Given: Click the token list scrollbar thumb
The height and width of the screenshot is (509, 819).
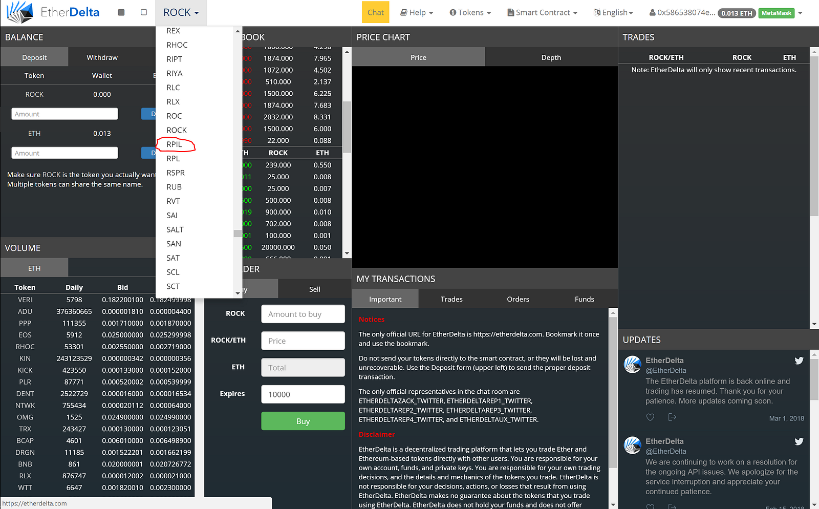Looking at the screenshot, I should (x=238, y=234).
